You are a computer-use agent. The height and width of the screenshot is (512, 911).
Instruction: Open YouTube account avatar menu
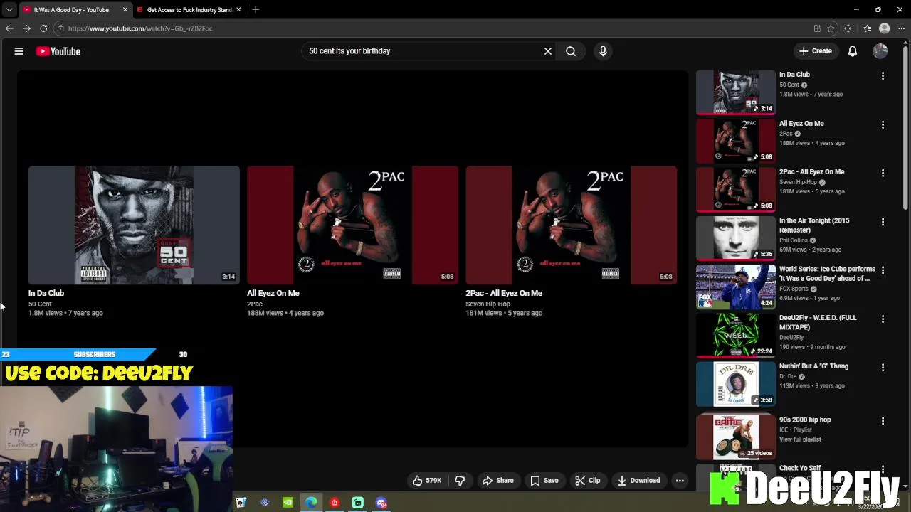[880, 51]
